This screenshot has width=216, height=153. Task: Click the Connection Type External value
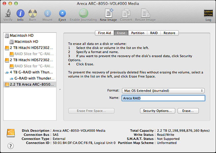tap(59, 139)
